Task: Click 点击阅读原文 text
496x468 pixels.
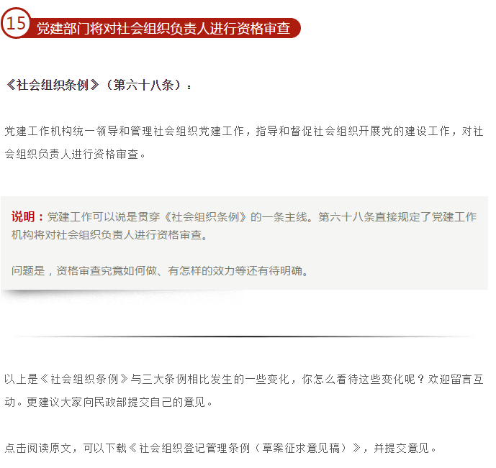Action: click(x=38, y=448)
